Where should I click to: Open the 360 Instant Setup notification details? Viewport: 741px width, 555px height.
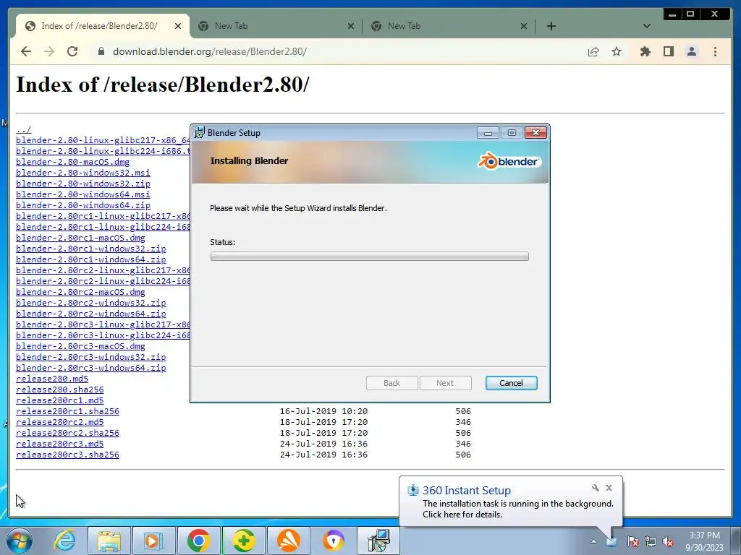(518, 509)
